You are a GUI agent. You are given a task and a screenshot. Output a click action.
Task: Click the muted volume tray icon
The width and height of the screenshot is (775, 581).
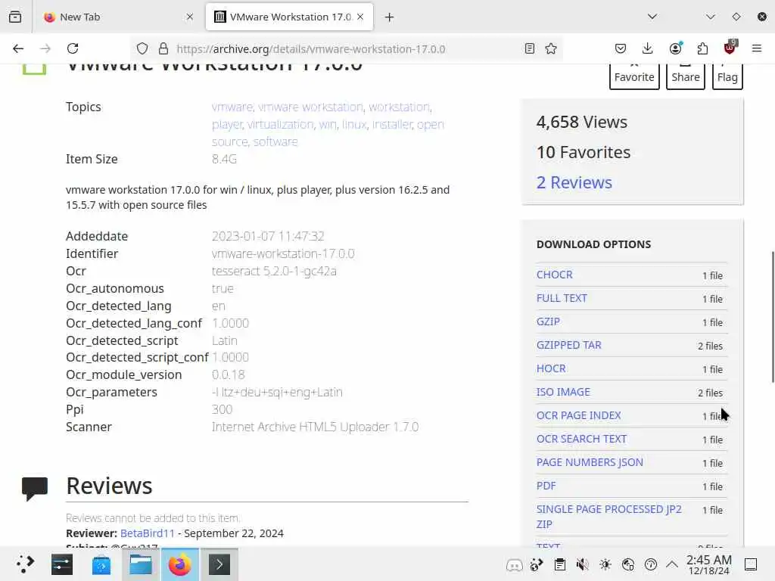pos(583,564)
